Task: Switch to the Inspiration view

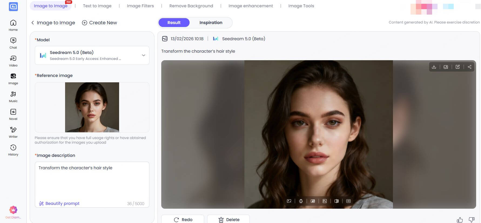Action: click(x=211, y=23)
